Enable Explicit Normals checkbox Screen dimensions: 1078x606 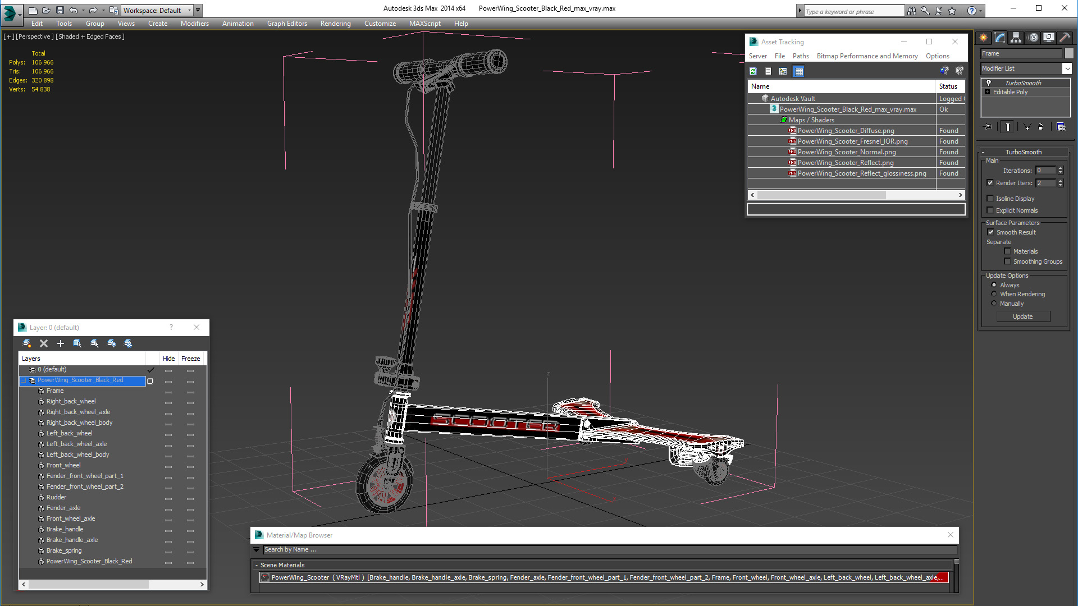[x=990, y=210]
